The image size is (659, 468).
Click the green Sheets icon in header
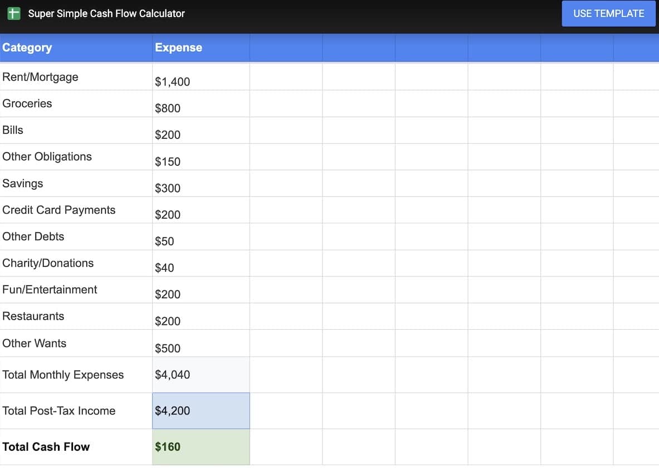click(14, 13)
